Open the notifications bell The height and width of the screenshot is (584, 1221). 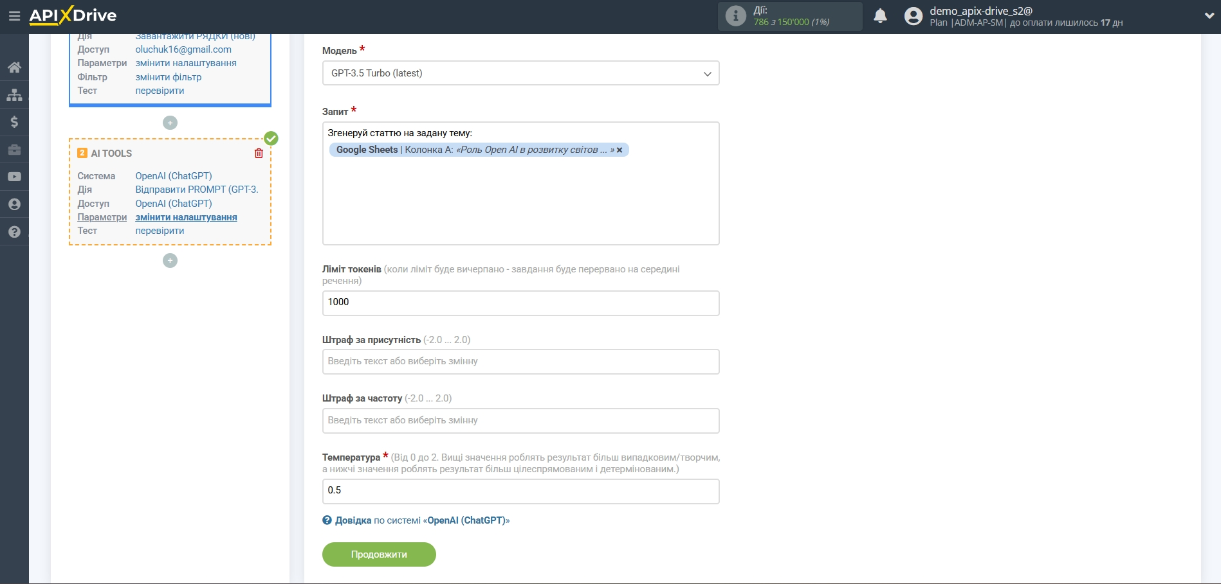point(880,16)
